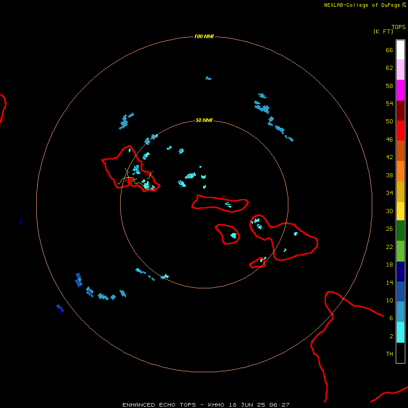Click the 22 legend number

pos(389,247)
